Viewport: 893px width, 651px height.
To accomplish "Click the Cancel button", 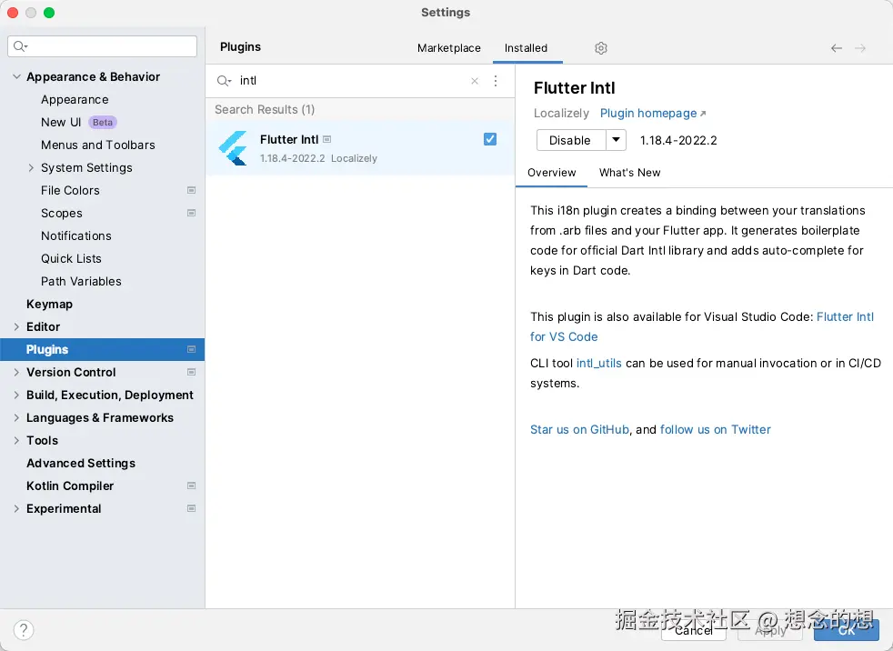I will [694, 630].
